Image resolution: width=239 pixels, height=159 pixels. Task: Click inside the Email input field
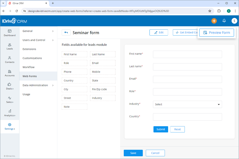coord(187,79)
